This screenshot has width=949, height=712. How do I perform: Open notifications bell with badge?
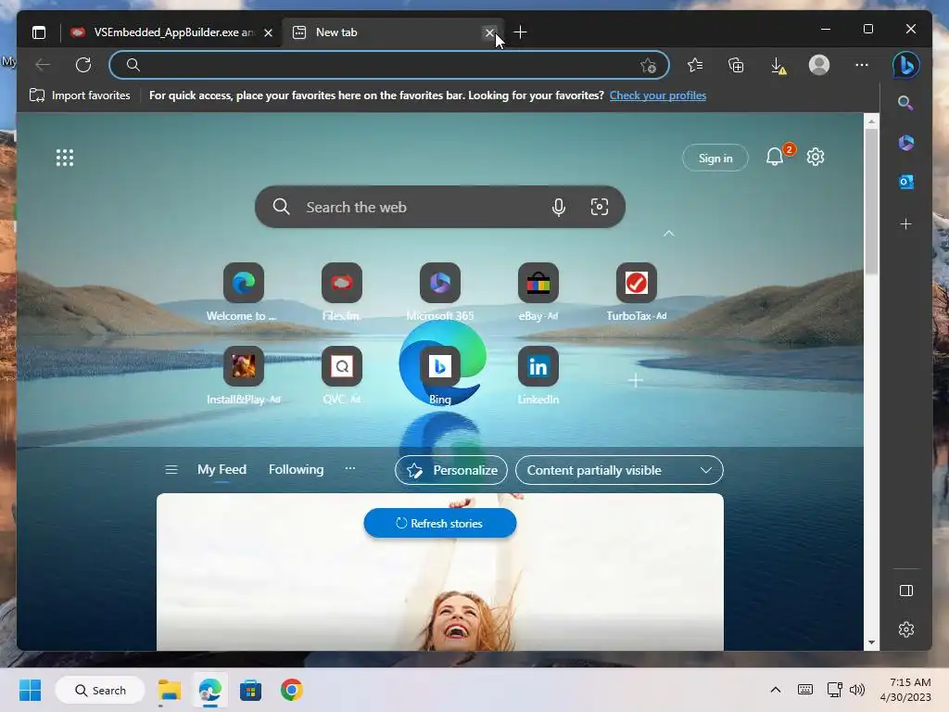(x=778, y=156)
